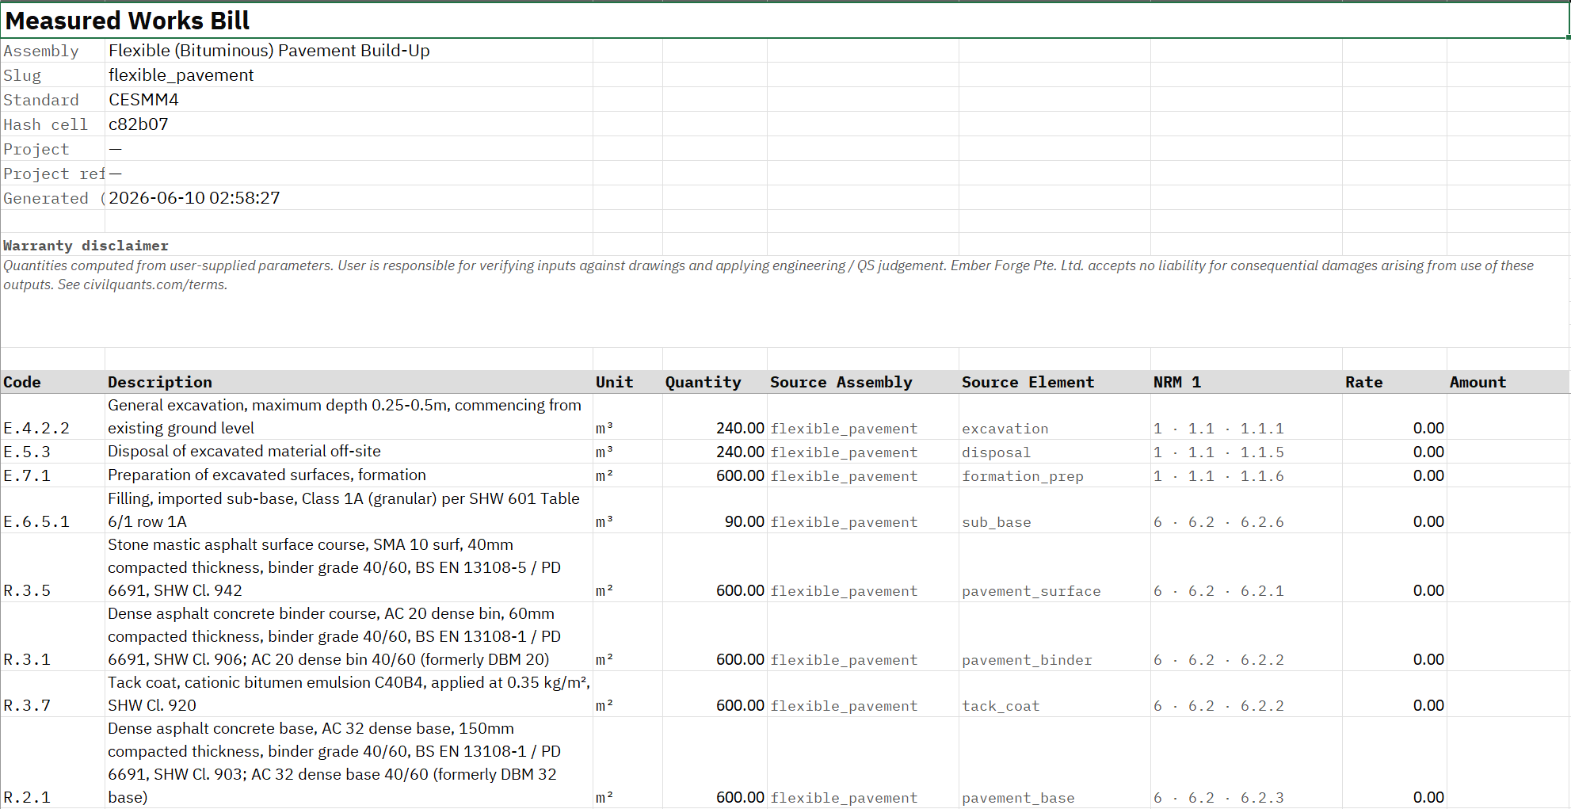
Task: Select the warranty disclaimer paragraph text
Action: (x=768, y=275)
